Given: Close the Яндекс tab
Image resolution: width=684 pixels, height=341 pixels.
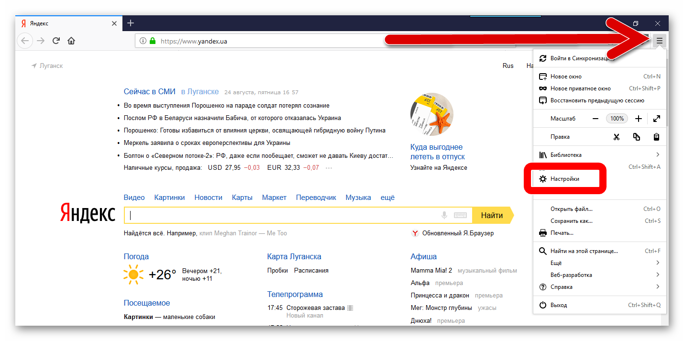Looking at the screenshot, I should coord(114,23).
